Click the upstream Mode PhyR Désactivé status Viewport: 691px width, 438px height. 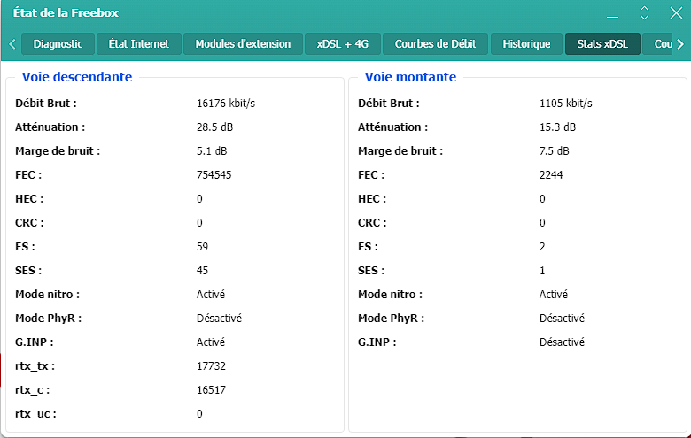tap(562, 319)
